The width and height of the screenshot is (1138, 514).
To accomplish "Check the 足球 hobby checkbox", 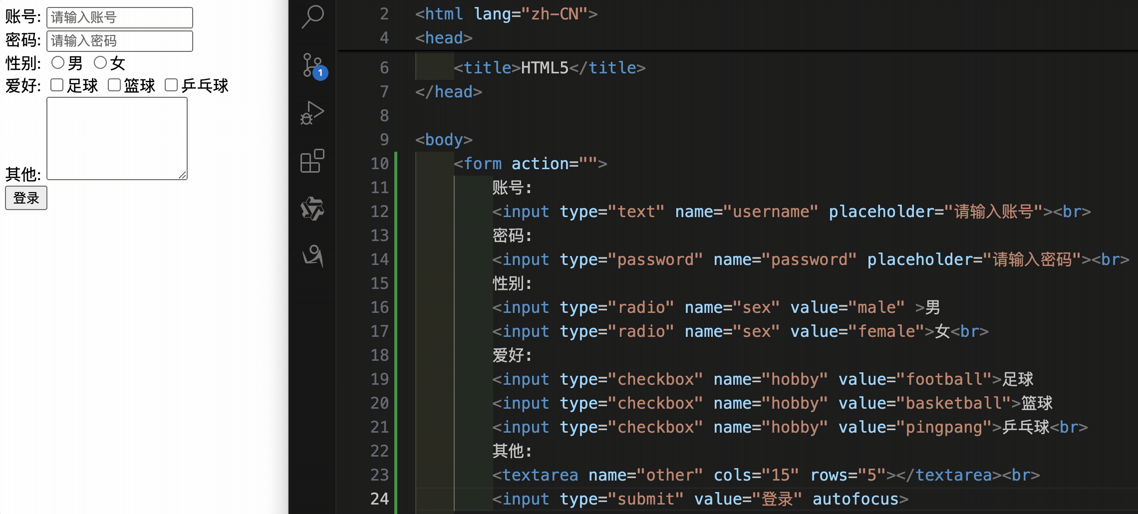I will (57, 85).
